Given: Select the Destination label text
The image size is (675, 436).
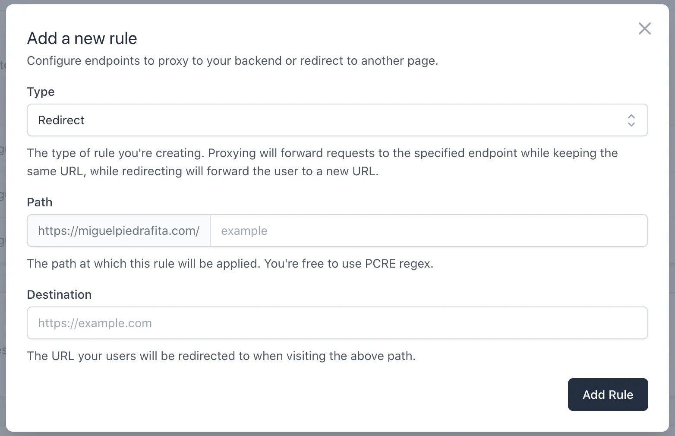Looking at the screenshot, I should [59, 294].
